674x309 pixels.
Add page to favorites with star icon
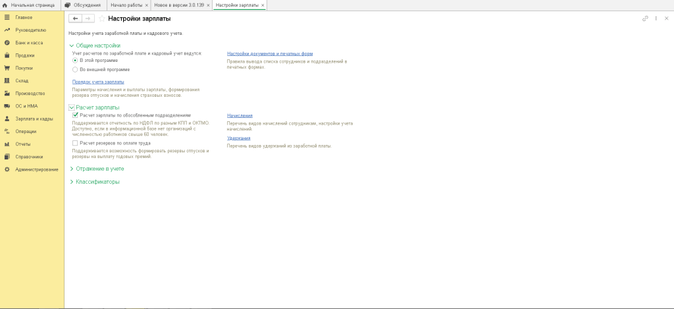[101, 18]
